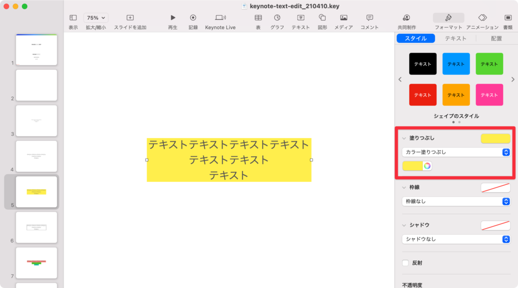Add a text box using テキスト icon
The width and height of the screenshot is (518, 288).
[x=300, y=18]
